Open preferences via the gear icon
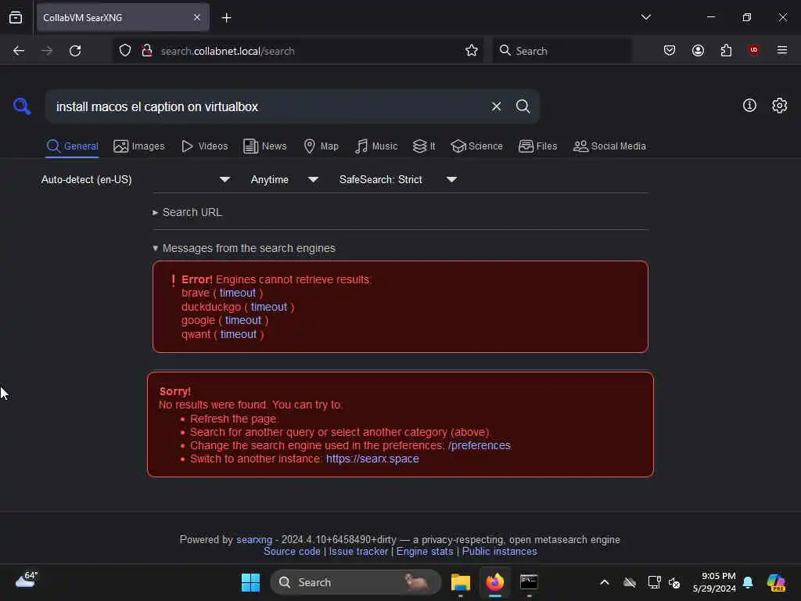 tap(779, 106)
